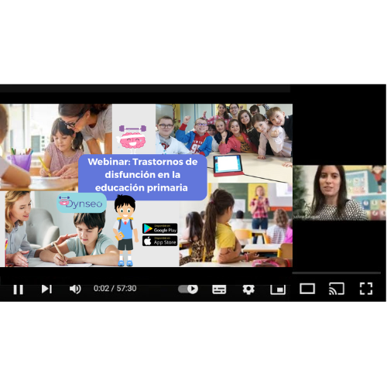Open the settings gear menu
The image size is (387, 387).
coord(248,289)
